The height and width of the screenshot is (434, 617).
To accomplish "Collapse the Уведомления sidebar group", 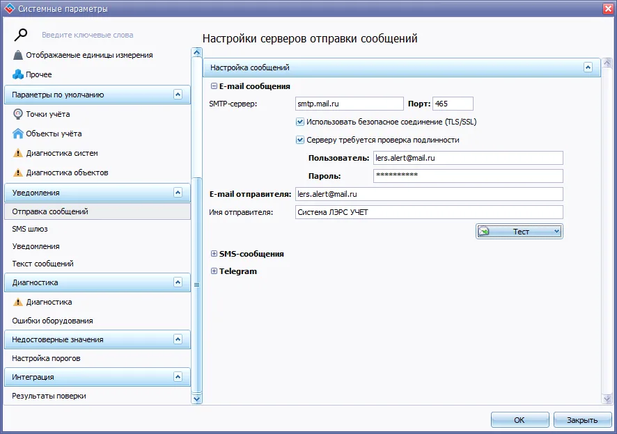I will (178, 193).
